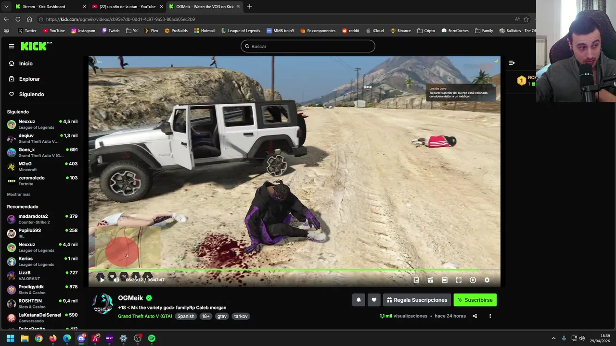Play the video with the play button
The height and width of the screenshot is (346, 616).
pyautogui.click(x=102, y=280)
